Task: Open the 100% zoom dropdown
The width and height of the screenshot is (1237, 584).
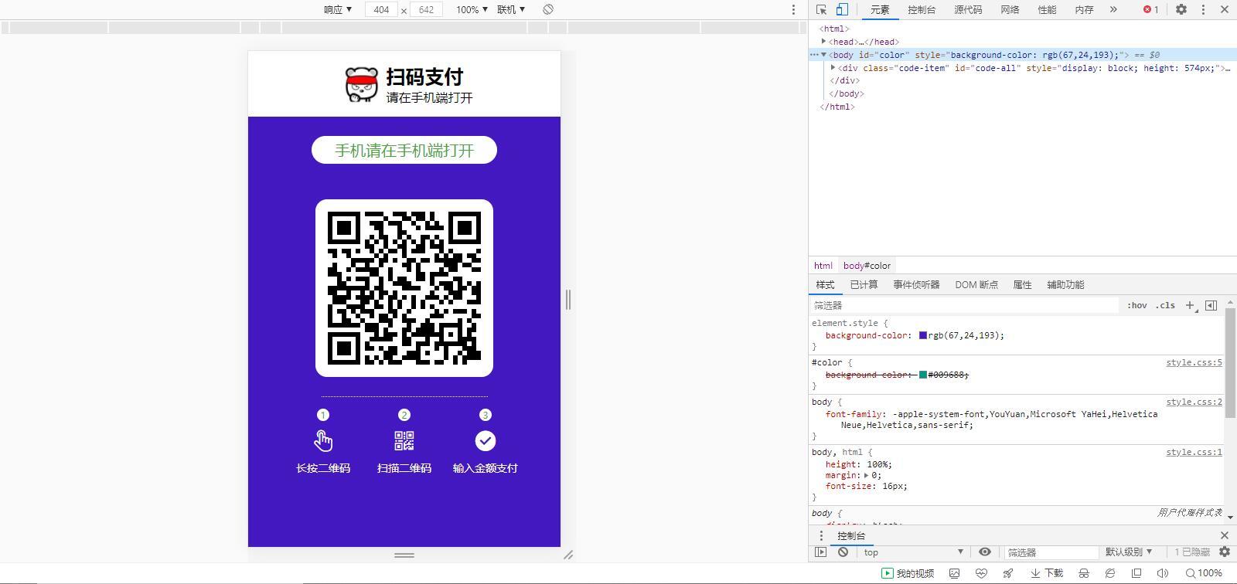Action: tap(472, 9)
